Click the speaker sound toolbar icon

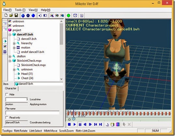pos(40,16)
